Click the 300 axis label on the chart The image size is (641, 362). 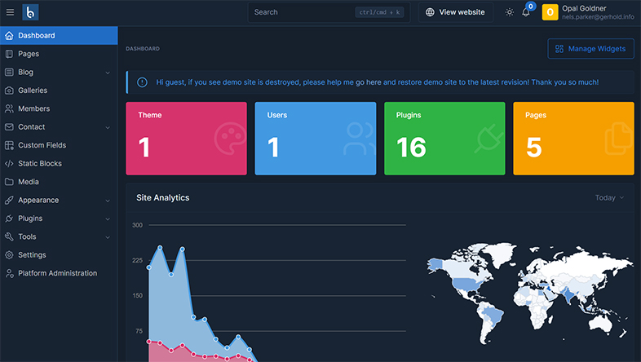click(137, 225)
